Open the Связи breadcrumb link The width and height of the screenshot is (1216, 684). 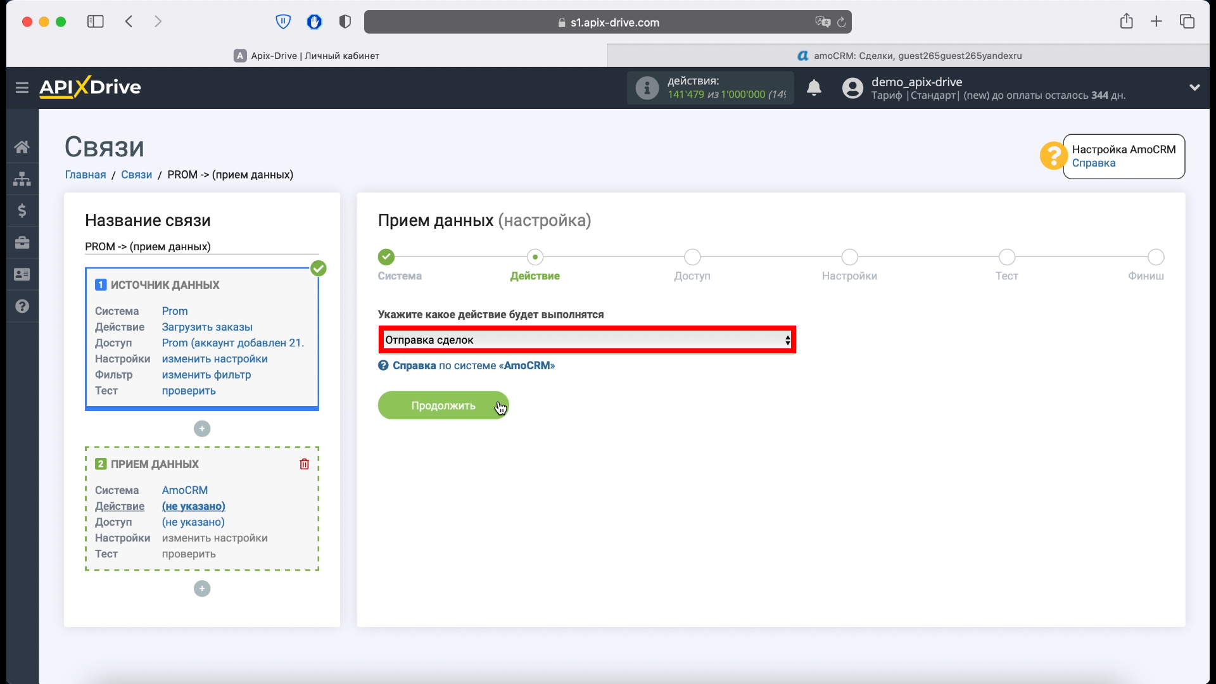[x=136, y=175]
